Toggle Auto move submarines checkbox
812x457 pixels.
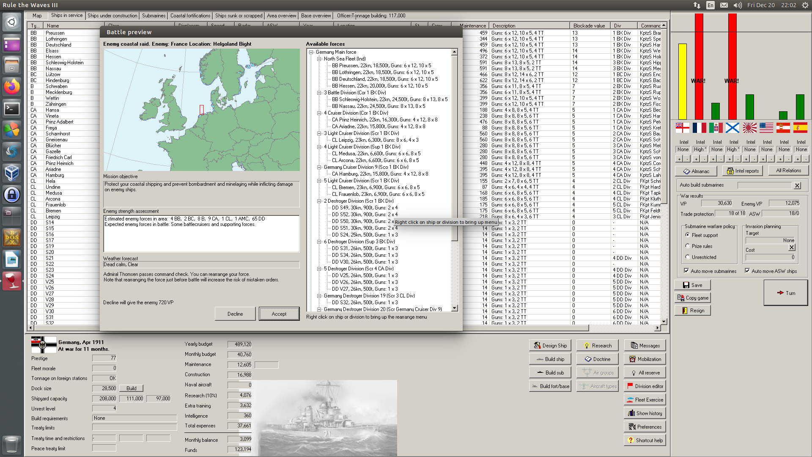click(686, 271)
